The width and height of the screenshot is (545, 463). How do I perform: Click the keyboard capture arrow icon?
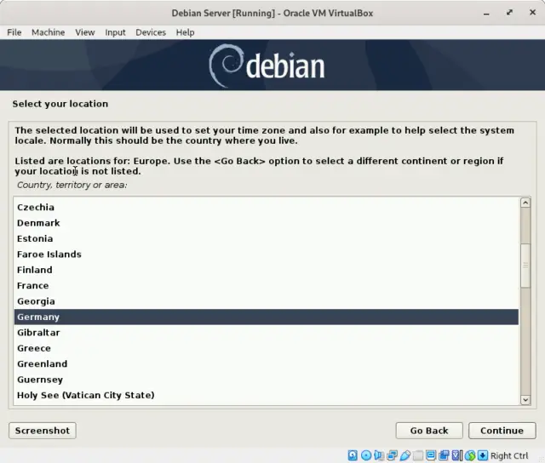483,455
